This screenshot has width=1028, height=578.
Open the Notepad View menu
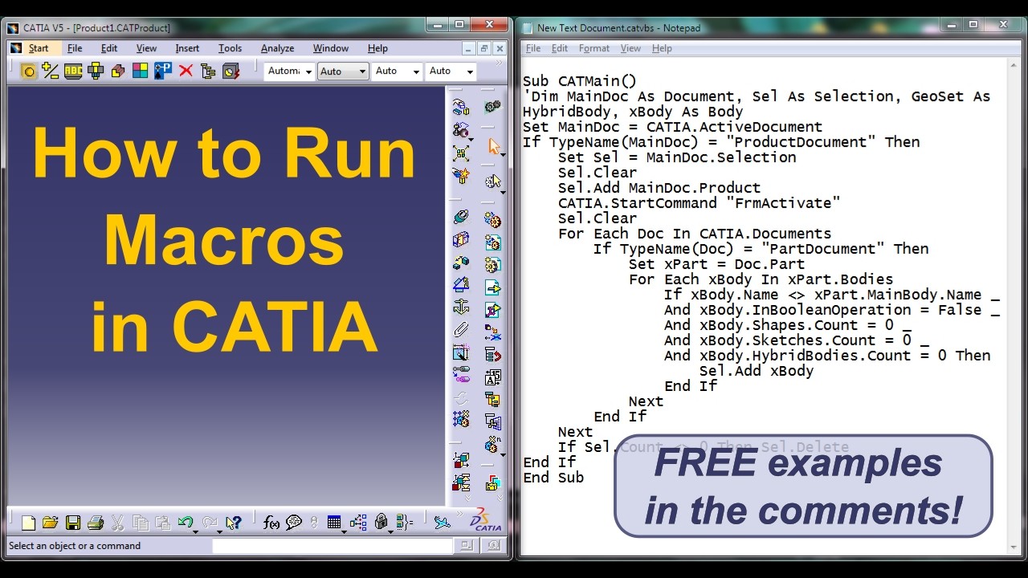(630, 48)
